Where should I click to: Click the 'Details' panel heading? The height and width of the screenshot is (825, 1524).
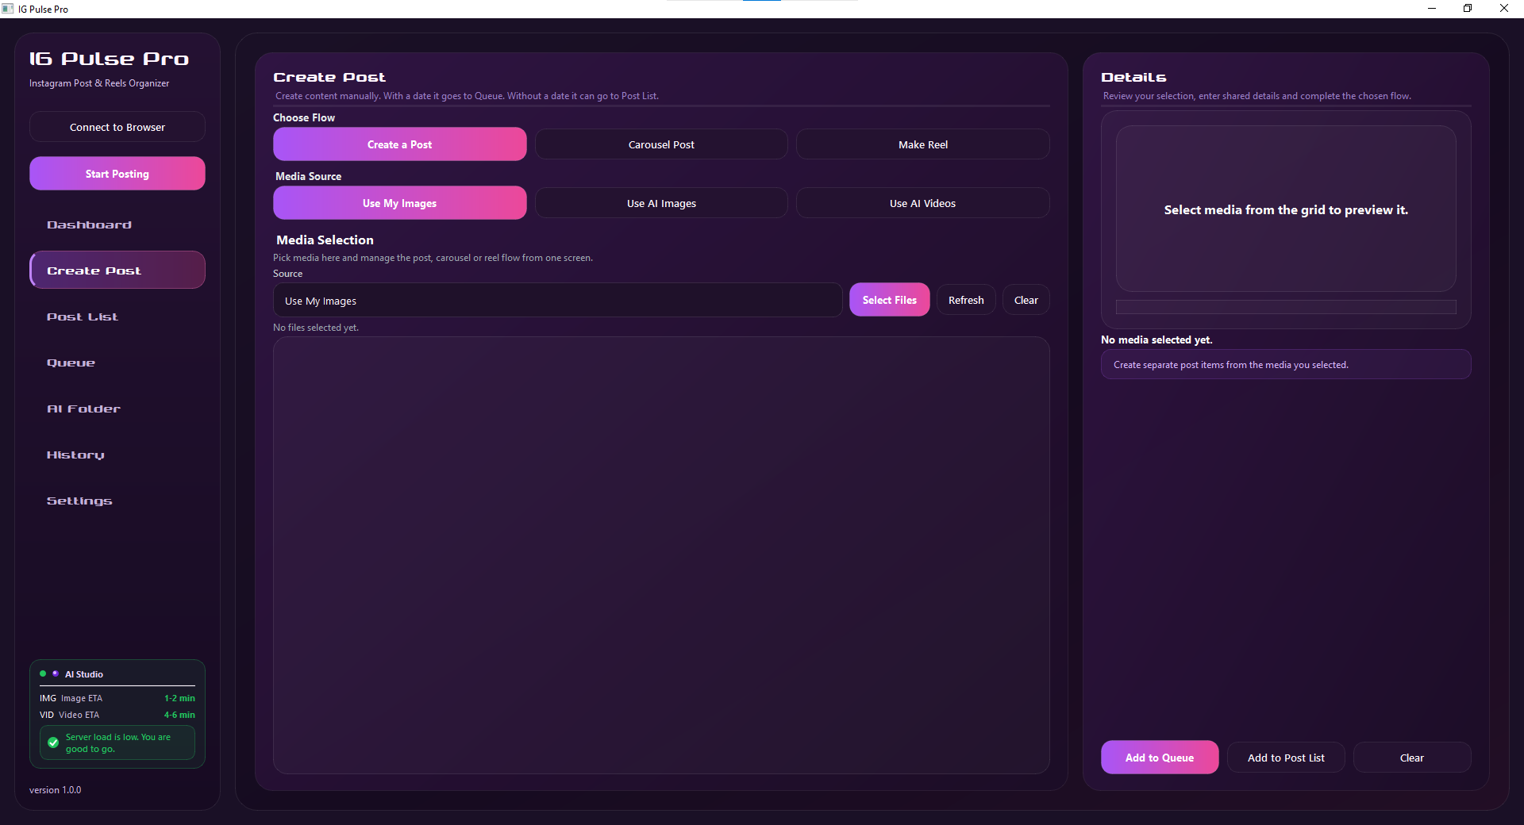click(1133, 77)
